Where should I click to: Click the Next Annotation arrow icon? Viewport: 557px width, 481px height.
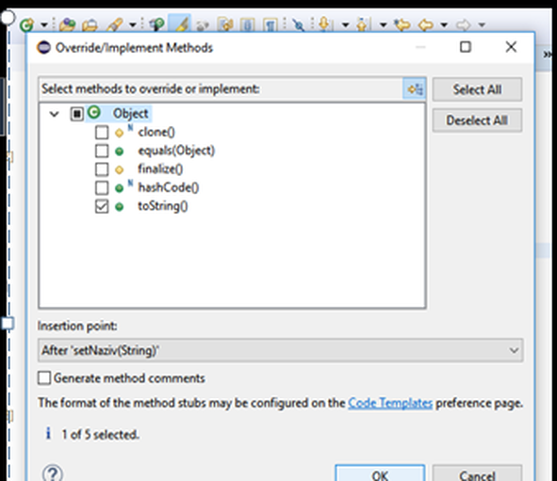point(324,24)
